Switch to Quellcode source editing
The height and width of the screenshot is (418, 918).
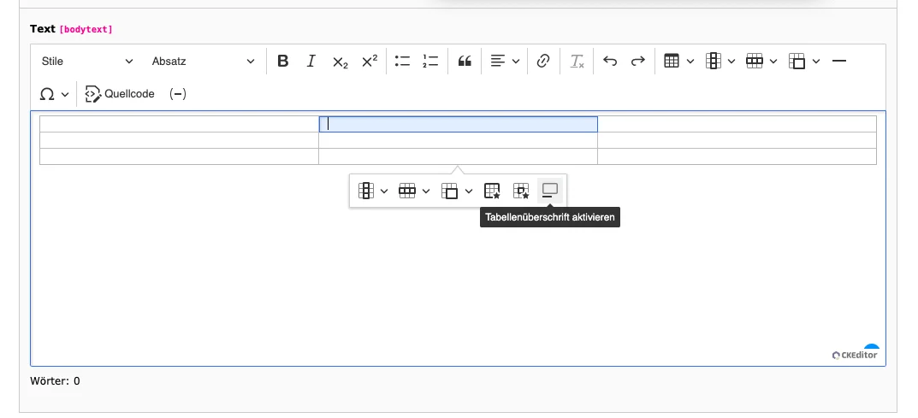(x=120, y=94)
